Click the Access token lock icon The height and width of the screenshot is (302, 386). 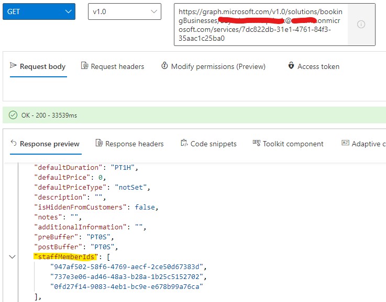[x=291, y=65]
